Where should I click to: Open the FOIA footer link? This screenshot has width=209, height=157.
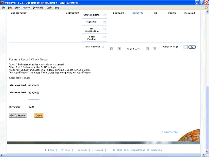[51, 150]
